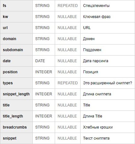Select INTEGER type of position field
This screenshot has height=144, width=135.
[x=44, y=72]
